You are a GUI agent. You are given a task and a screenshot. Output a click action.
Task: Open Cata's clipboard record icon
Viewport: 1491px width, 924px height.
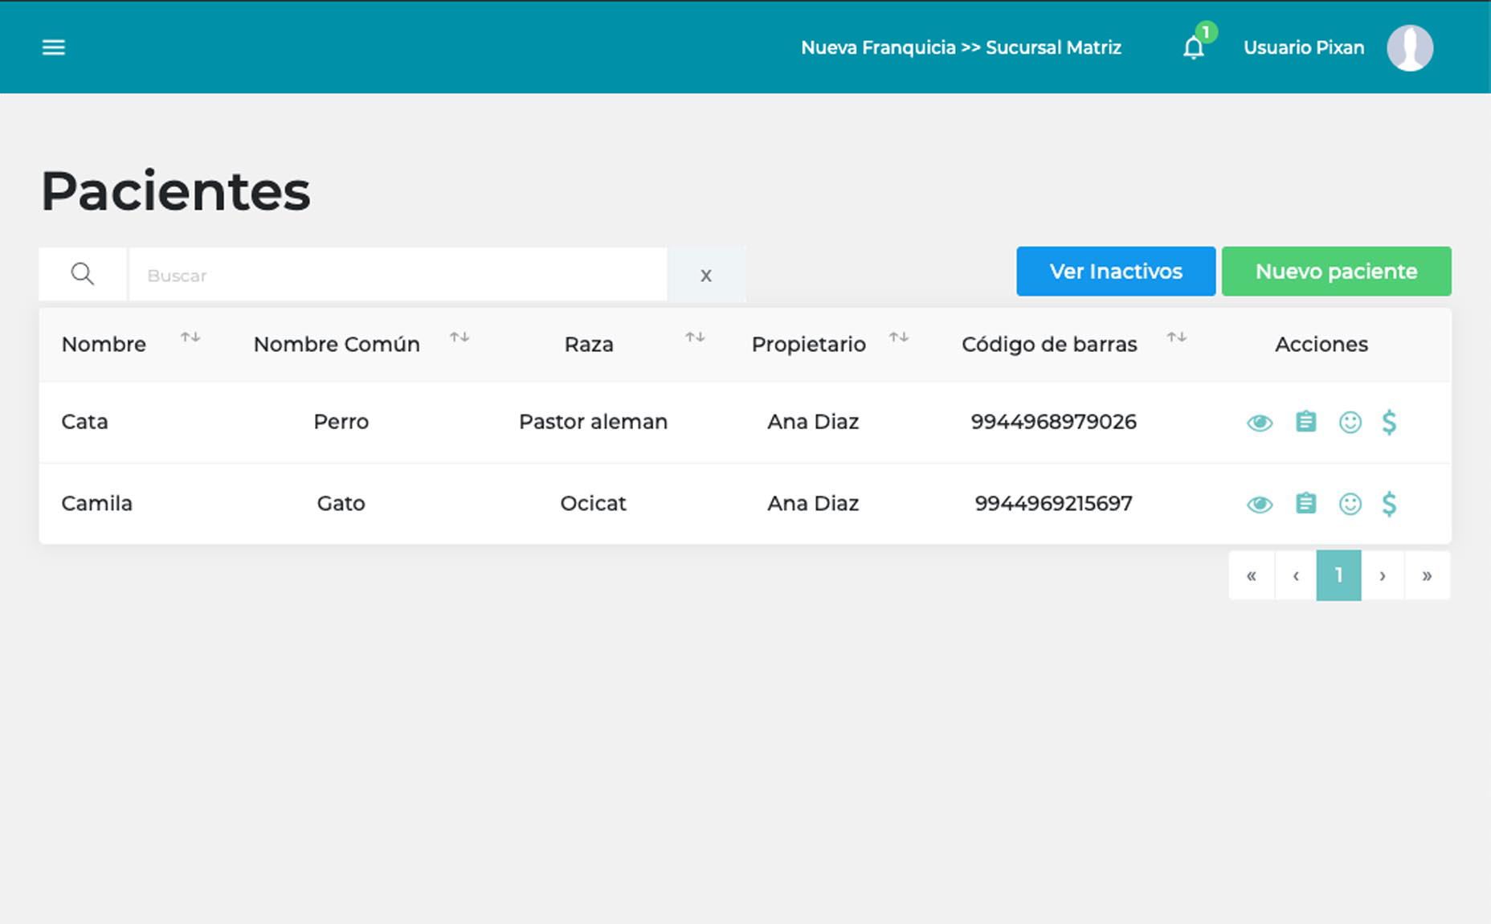coord(1305,422)
